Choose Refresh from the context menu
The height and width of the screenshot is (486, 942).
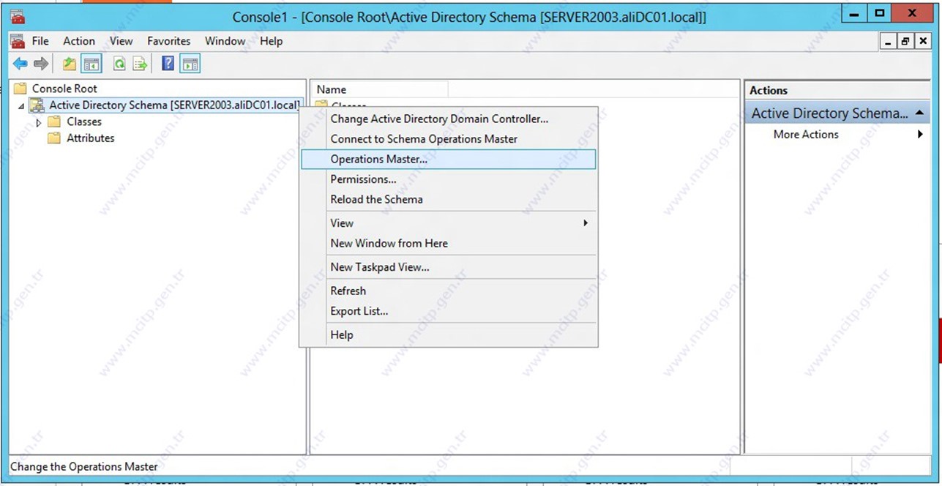[x=449, y=291]
